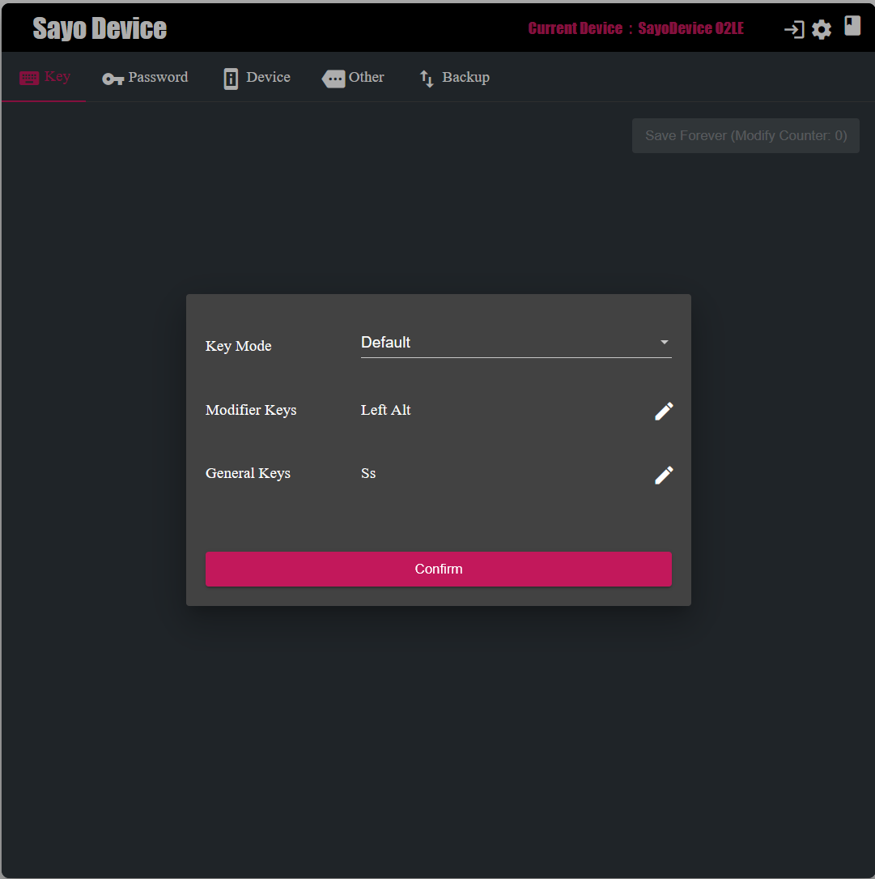Click Save Forever (Modify Counter: 0) button
Screen dimensions: 875x879
(x=745, y=135)
